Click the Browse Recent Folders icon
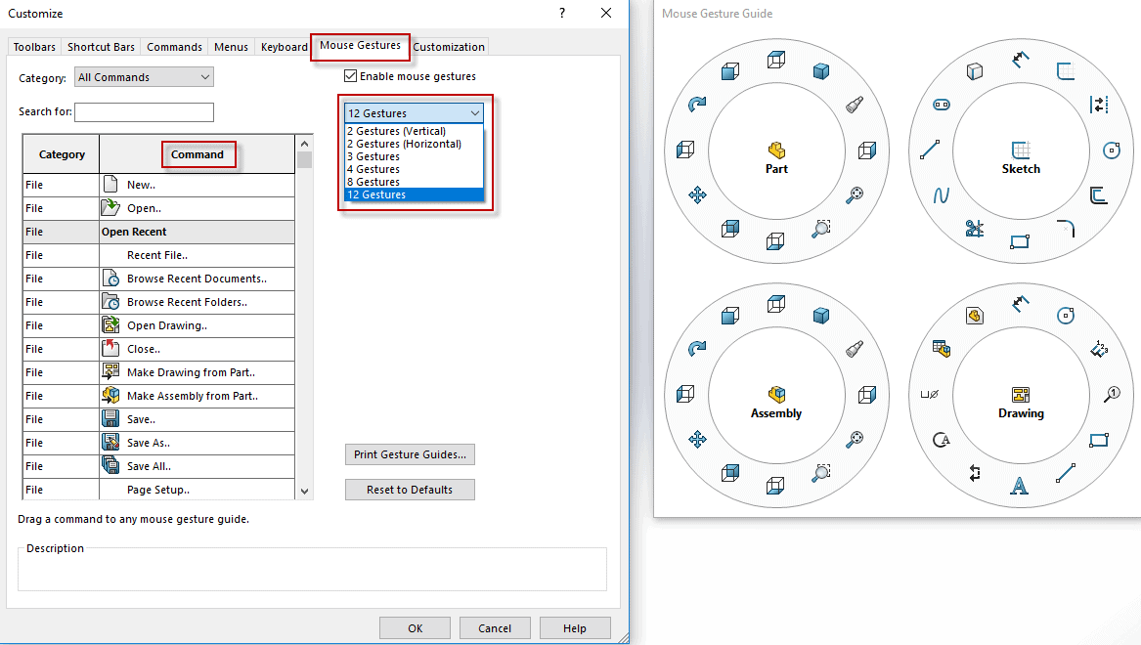Image resolution: width=1141 pixels, height=645 pixels. tap(110, 302)
